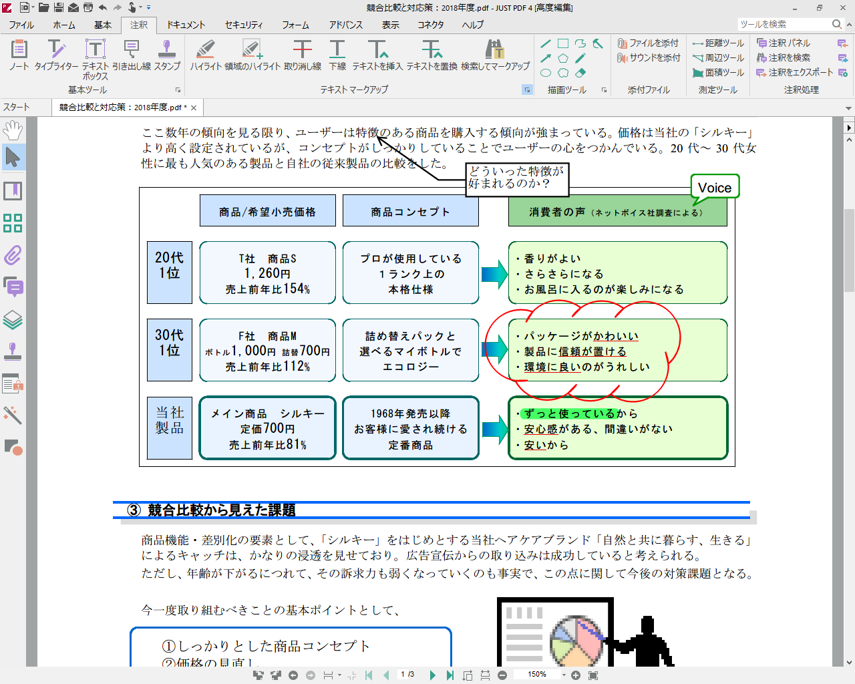Switch to the スタート document tab

click(17, 107)
